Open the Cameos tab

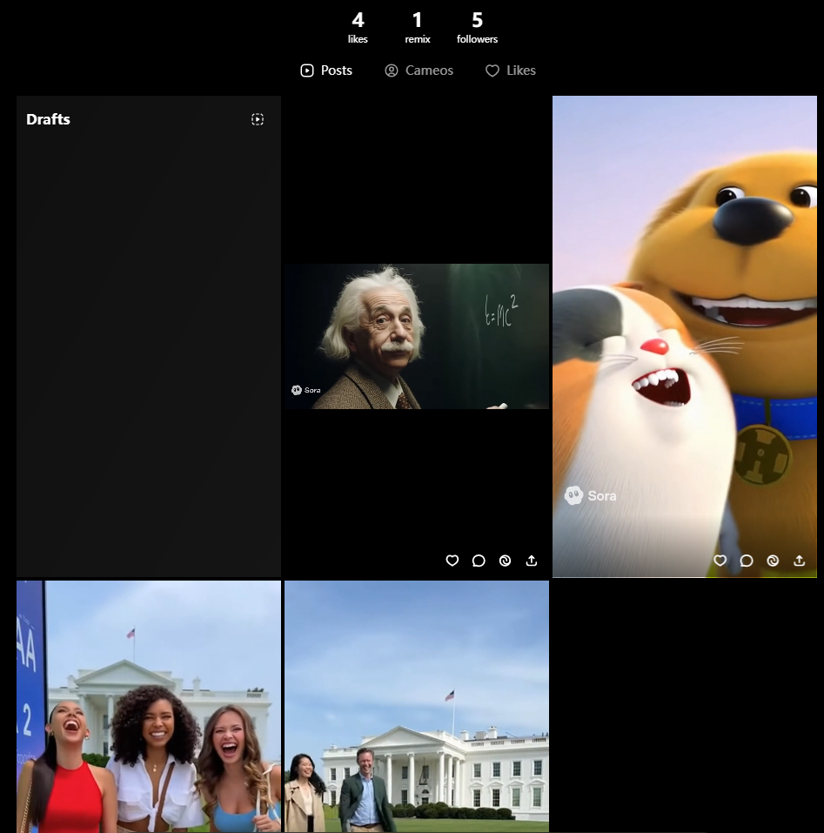419,71
